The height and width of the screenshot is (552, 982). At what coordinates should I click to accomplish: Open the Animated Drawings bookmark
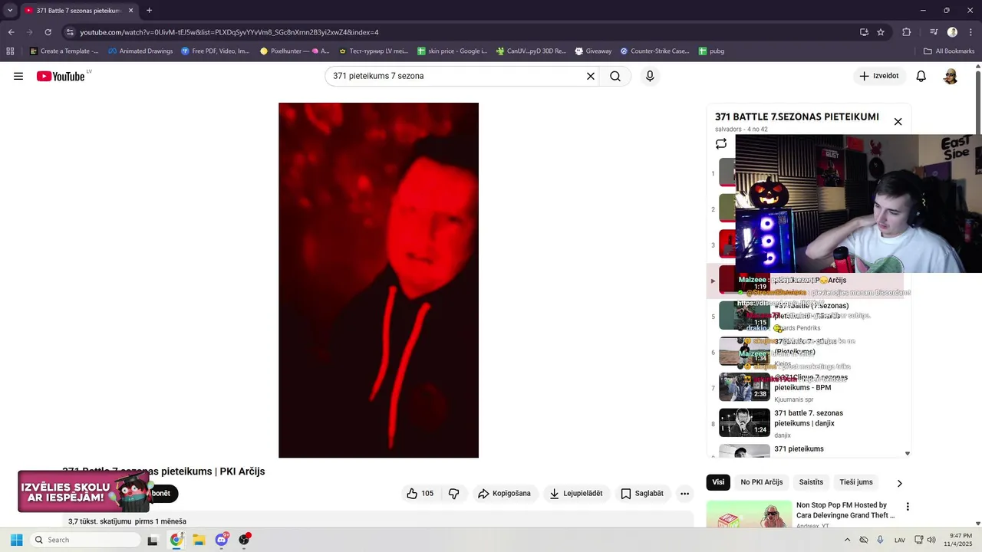140,51
